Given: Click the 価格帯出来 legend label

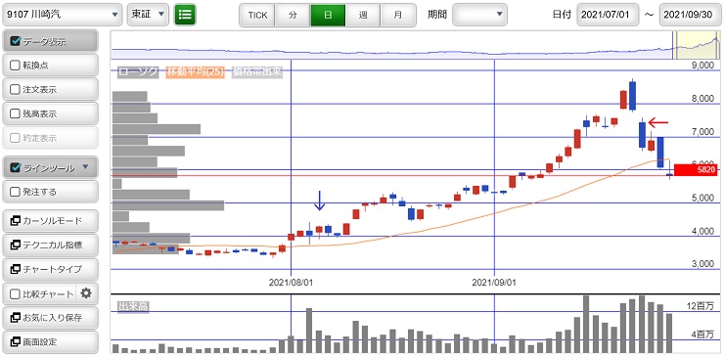Looking at the screenshot, I should (x=257, y=71).
